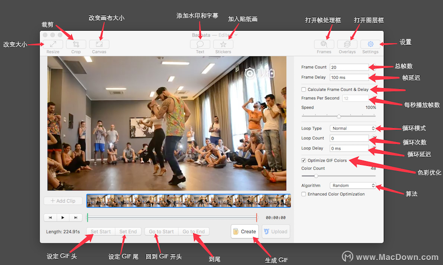The height and width of the screenshot is (265, 443).
Task: Jump to previous frame button
Action: pos(50,217)
